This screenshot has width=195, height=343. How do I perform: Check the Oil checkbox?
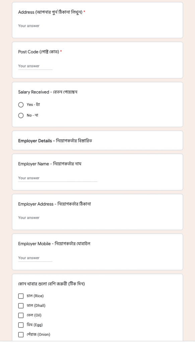tap(21, 315)
